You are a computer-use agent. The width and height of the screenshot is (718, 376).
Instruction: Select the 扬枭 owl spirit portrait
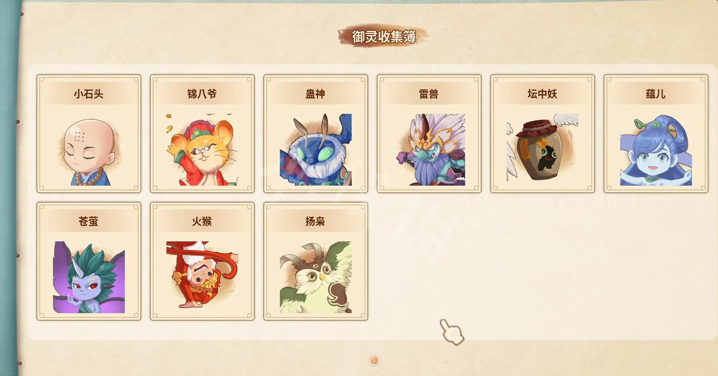[315, 277]
